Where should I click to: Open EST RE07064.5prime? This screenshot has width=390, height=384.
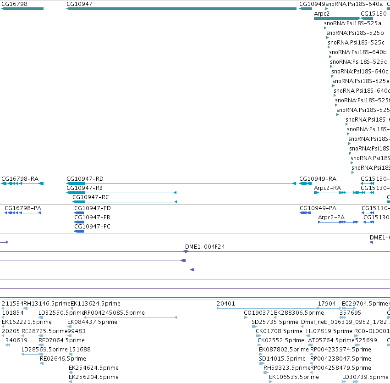point(61,340)
